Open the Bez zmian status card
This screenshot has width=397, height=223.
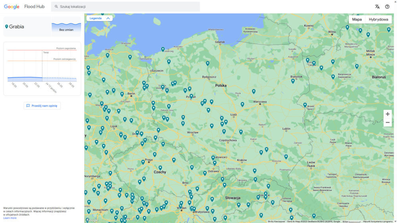pos(66,27)
